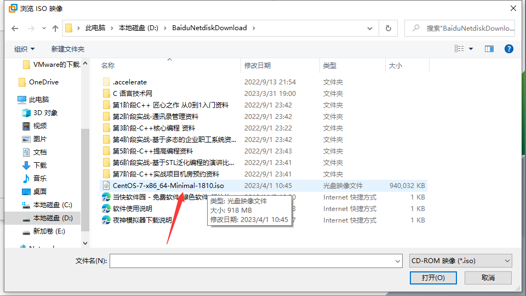Expand the address bar history dropdown
526x296 pixels.
[370, 29]
